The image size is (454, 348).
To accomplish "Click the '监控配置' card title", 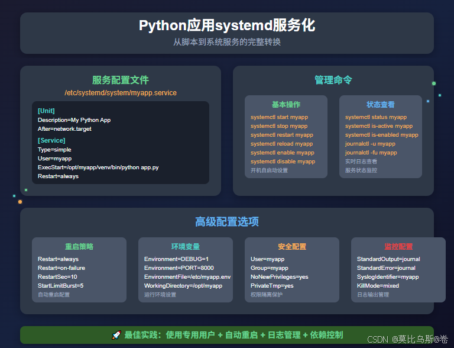I will point(398,246).
